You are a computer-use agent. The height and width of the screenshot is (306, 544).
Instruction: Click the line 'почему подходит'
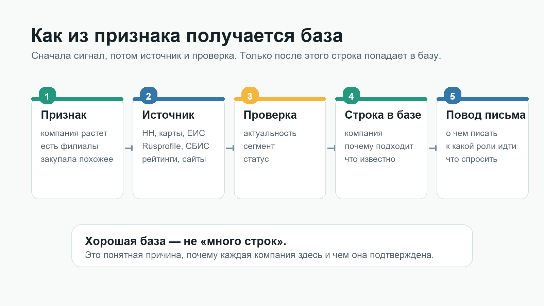(379, 146)
